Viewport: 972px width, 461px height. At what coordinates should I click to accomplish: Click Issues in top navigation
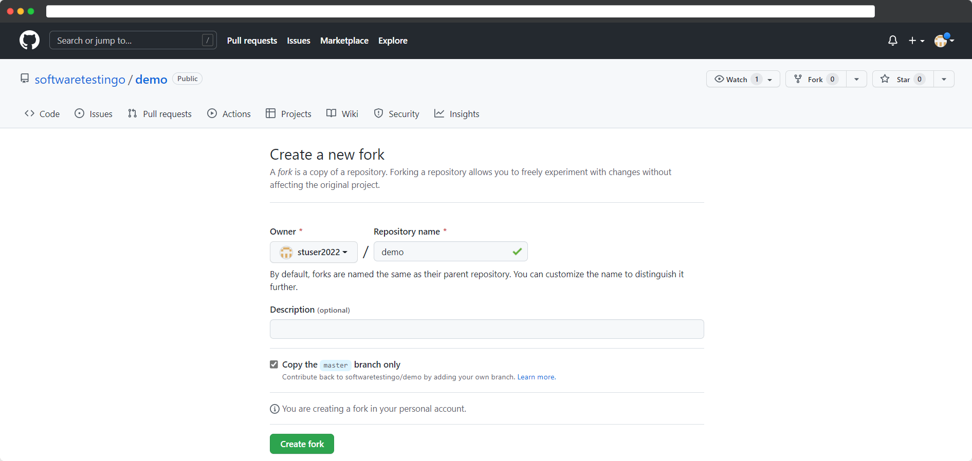click(299, 41)
